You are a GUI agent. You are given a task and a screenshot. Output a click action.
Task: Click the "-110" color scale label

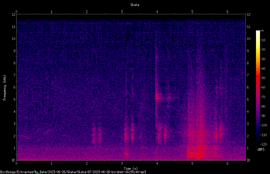tap(264, 135)
